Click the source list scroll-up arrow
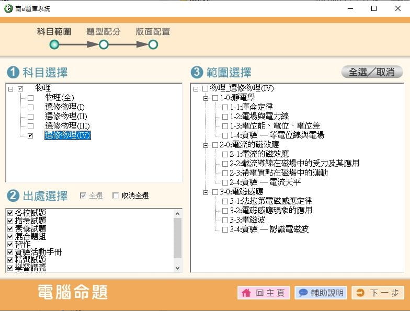The image size is (410, 311). tap(178, 214)
